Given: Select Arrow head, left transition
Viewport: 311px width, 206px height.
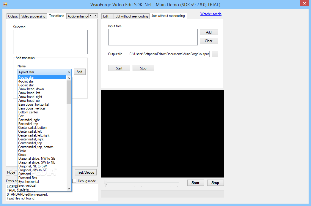Looking at the screenshot, I should (x=42, y=93).
